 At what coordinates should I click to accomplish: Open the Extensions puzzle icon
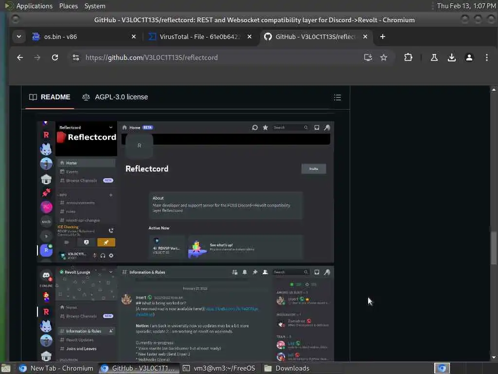click(x=408, y=57)
